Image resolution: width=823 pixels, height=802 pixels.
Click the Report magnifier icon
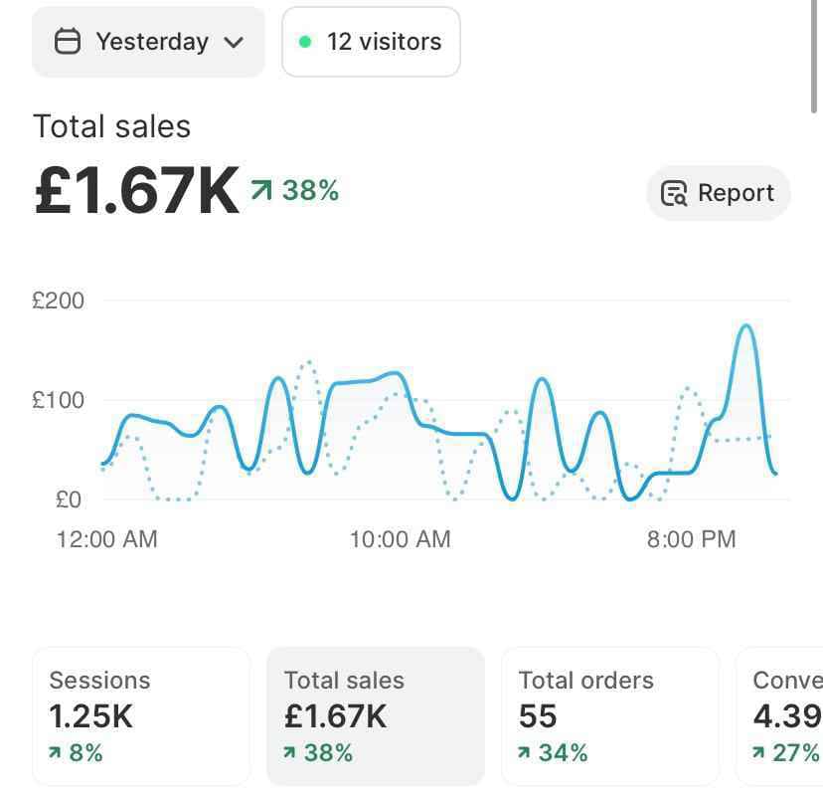(x=674, y=193)
